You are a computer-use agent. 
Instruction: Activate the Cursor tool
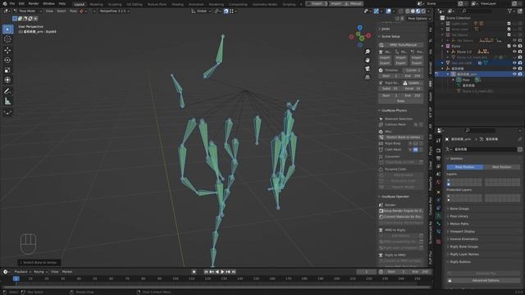(x=7, y=39)
